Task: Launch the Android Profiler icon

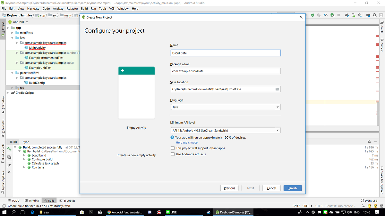Action: [x=325, y=15]
